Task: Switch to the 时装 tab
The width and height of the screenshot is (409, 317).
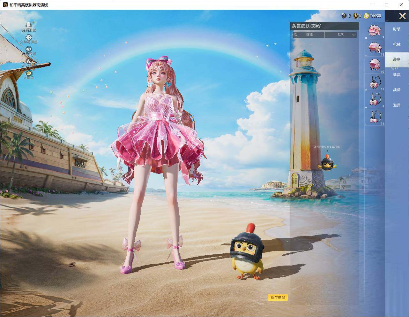Action: point(397,29)
